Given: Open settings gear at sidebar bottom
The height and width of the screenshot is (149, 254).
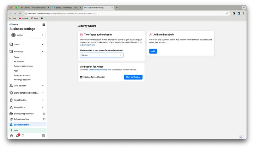Looking at the screenshot, I should [x=11, y=136].
